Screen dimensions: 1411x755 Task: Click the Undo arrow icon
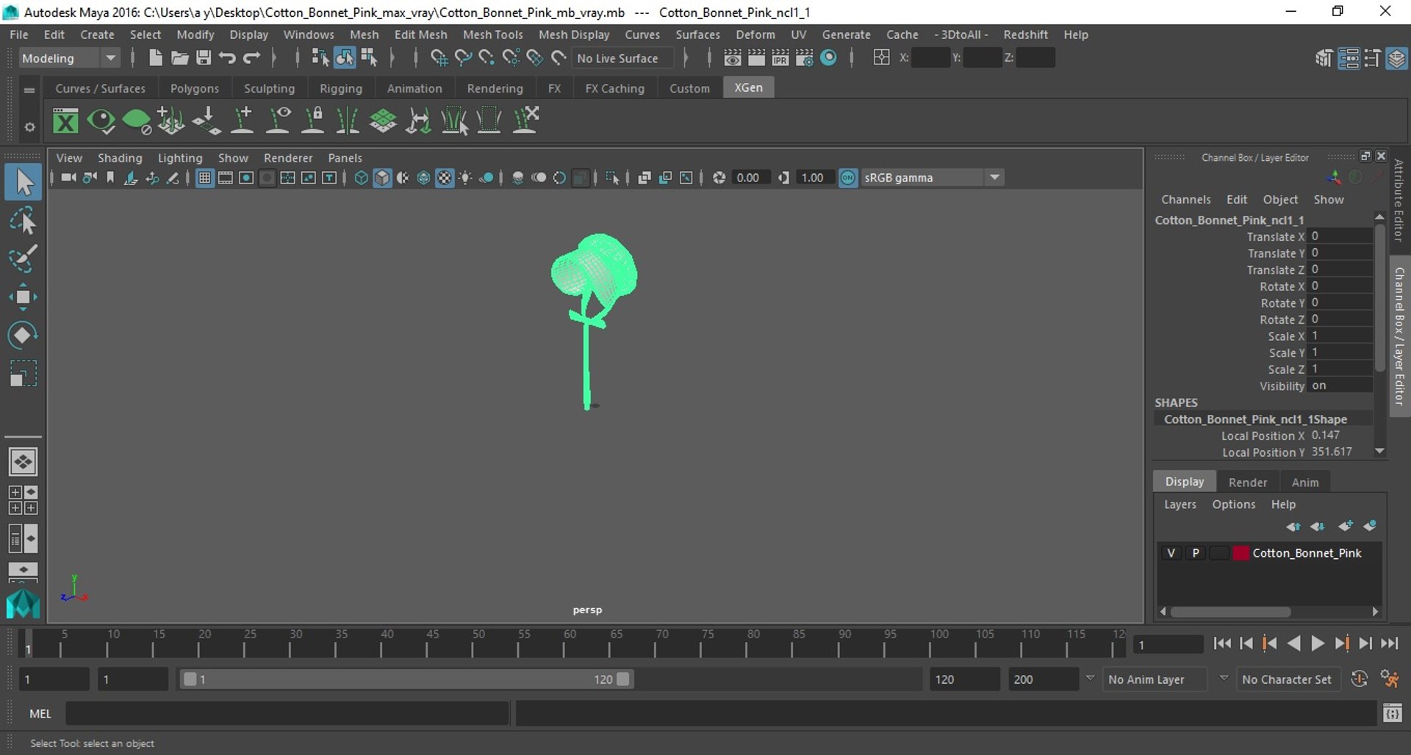[x=227, y=58]
